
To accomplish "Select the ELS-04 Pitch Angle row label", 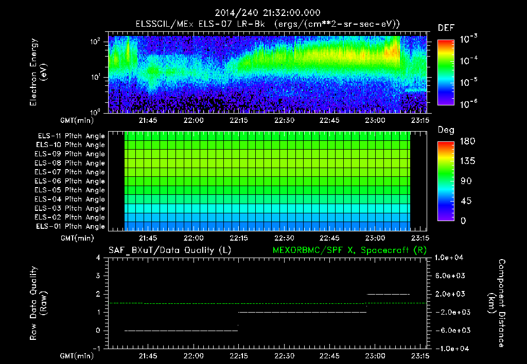I will point(70,199).
